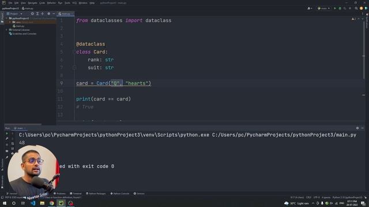Click the CRLF line separator widget
Image resolution: width=369 pixels, height=207 pixels.
pyautogui.click(x=308, y=198)
